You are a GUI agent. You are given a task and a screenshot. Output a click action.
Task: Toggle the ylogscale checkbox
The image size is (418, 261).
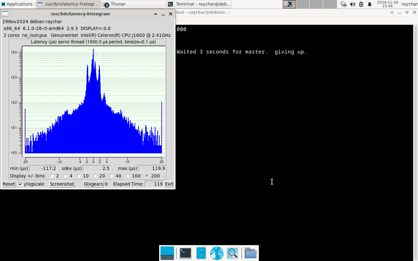[21, 184]
